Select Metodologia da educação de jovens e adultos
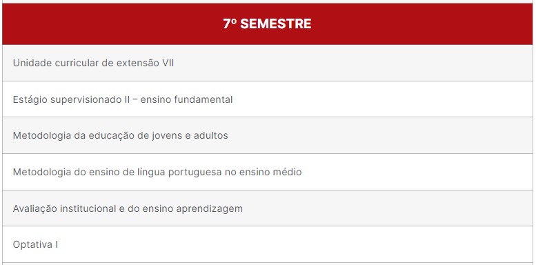 coord(268,135)
